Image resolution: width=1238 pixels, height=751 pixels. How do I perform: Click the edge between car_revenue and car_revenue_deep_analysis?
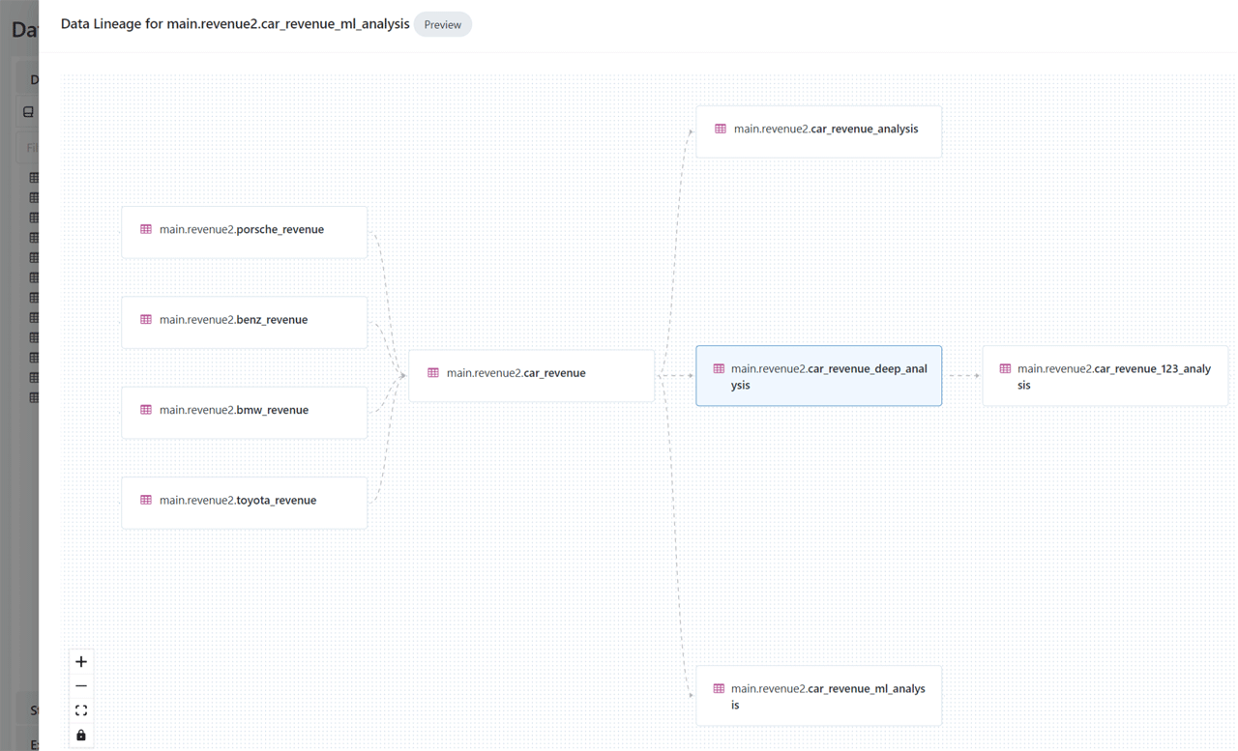point(675,375)
